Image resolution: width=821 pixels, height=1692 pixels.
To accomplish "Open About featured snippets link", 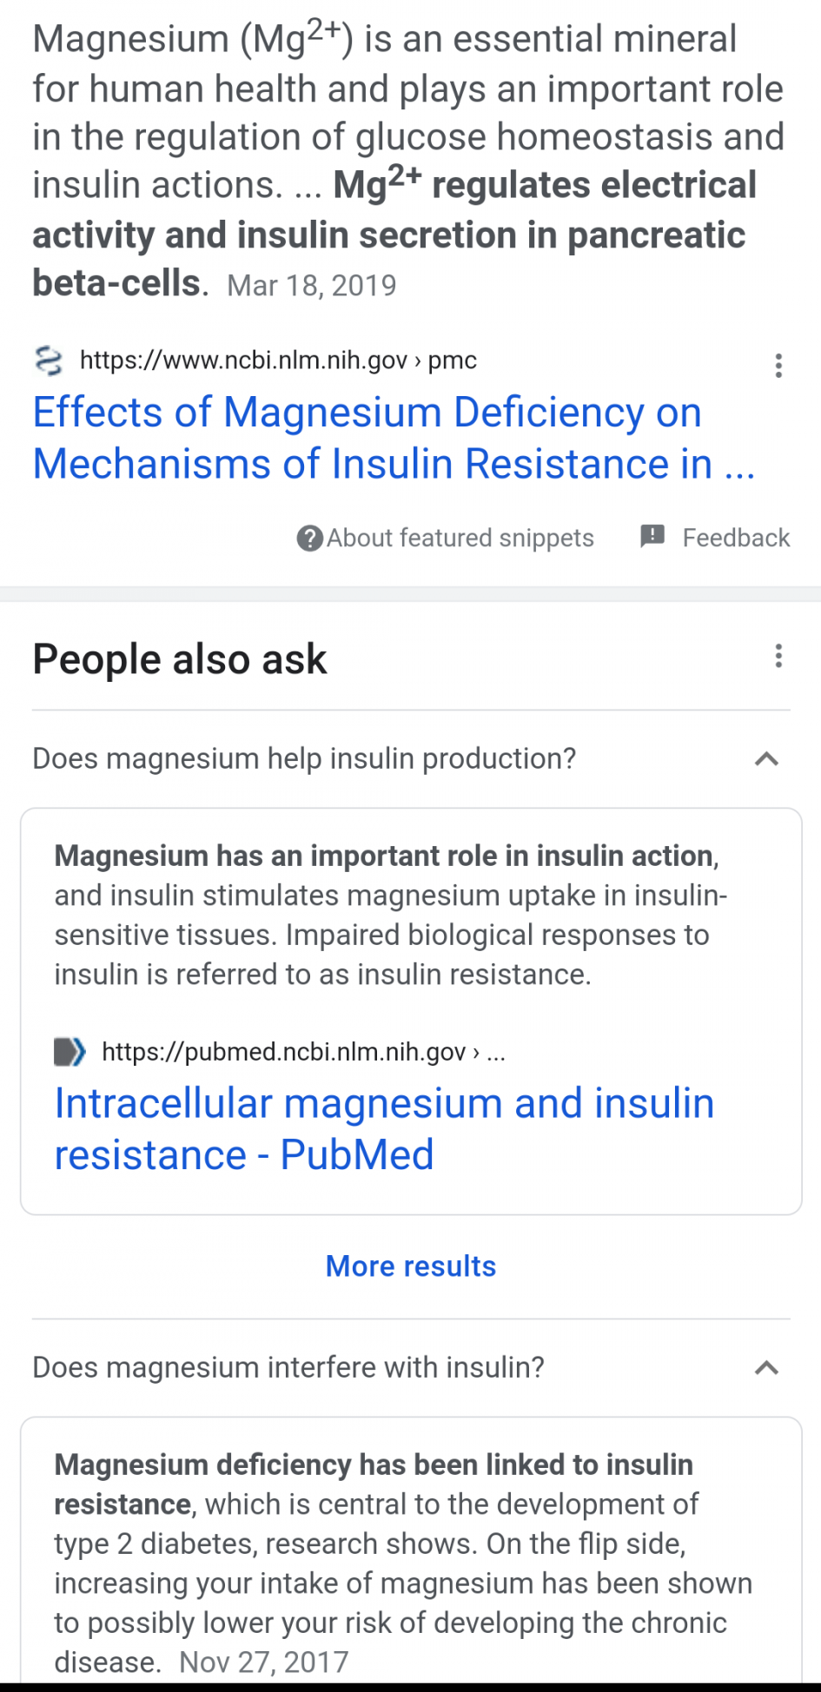I will coord(460,539).
